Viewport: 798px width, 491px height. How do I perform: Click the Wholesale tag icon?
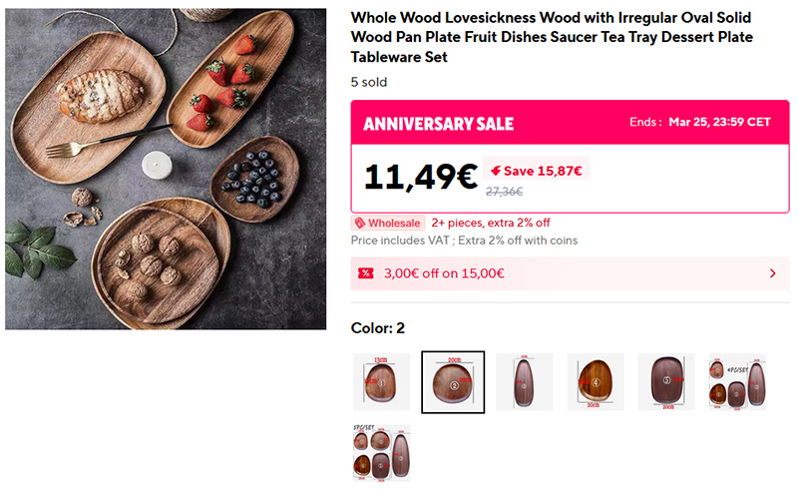point(359,224)
